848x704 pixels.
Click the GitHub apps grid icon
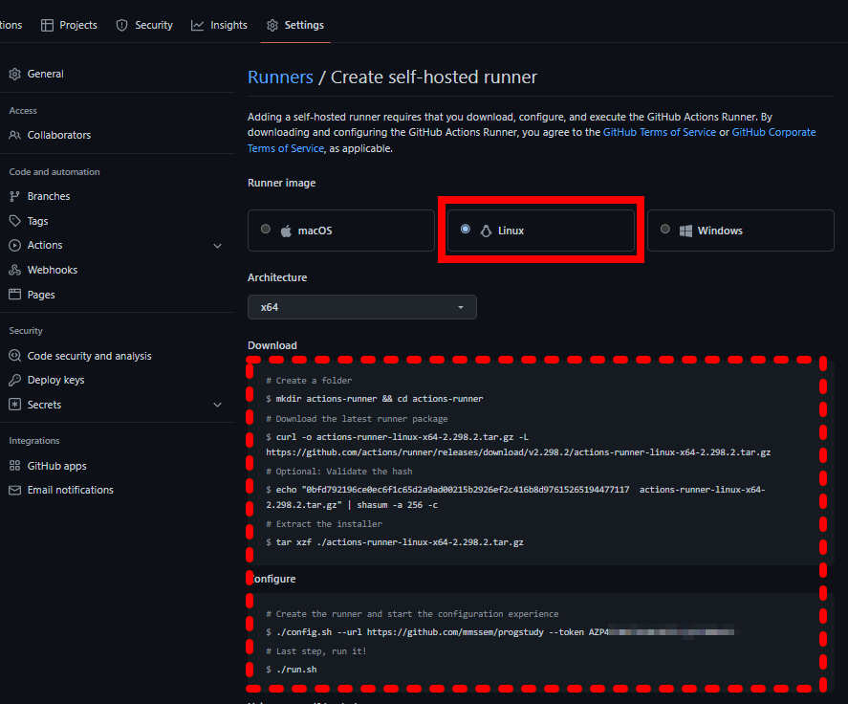[14, 466]
